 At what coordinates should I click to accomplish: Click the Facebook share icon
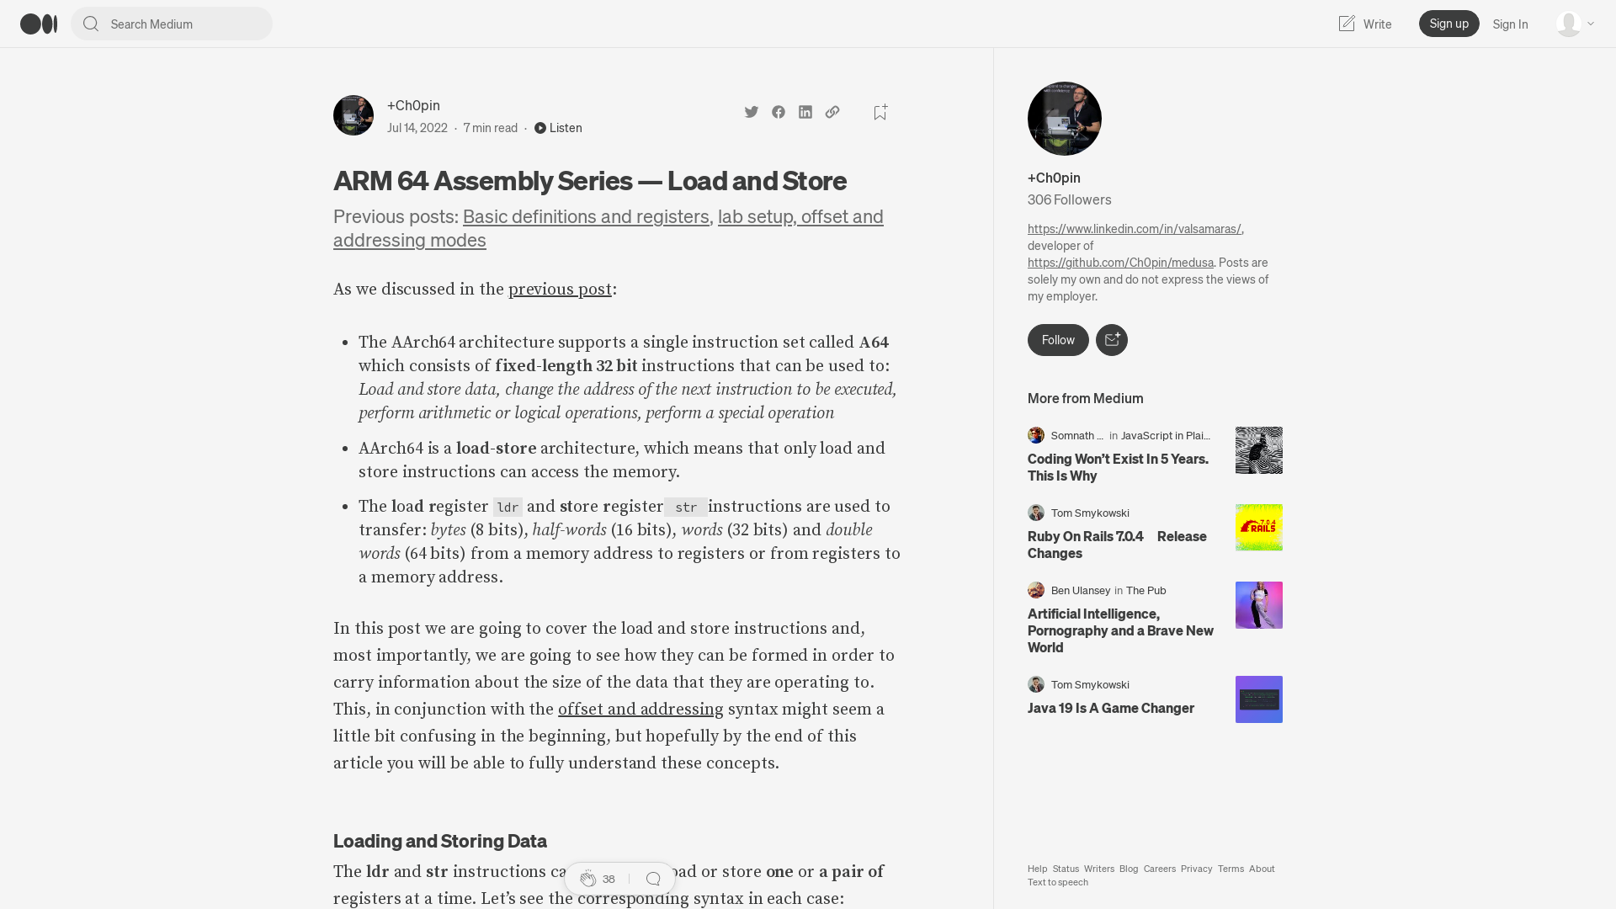click(x=778, y=111)
